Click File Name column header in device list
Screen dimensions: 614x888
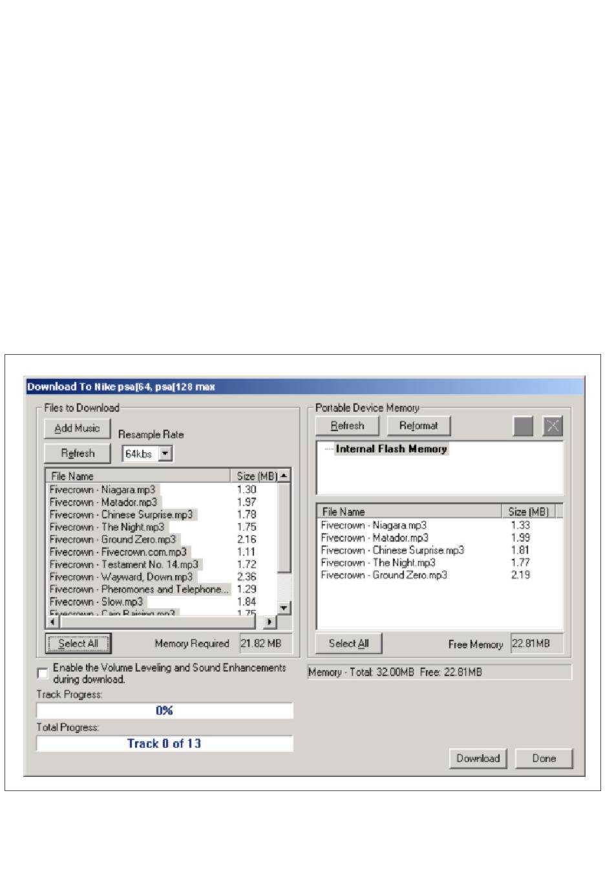409,512
